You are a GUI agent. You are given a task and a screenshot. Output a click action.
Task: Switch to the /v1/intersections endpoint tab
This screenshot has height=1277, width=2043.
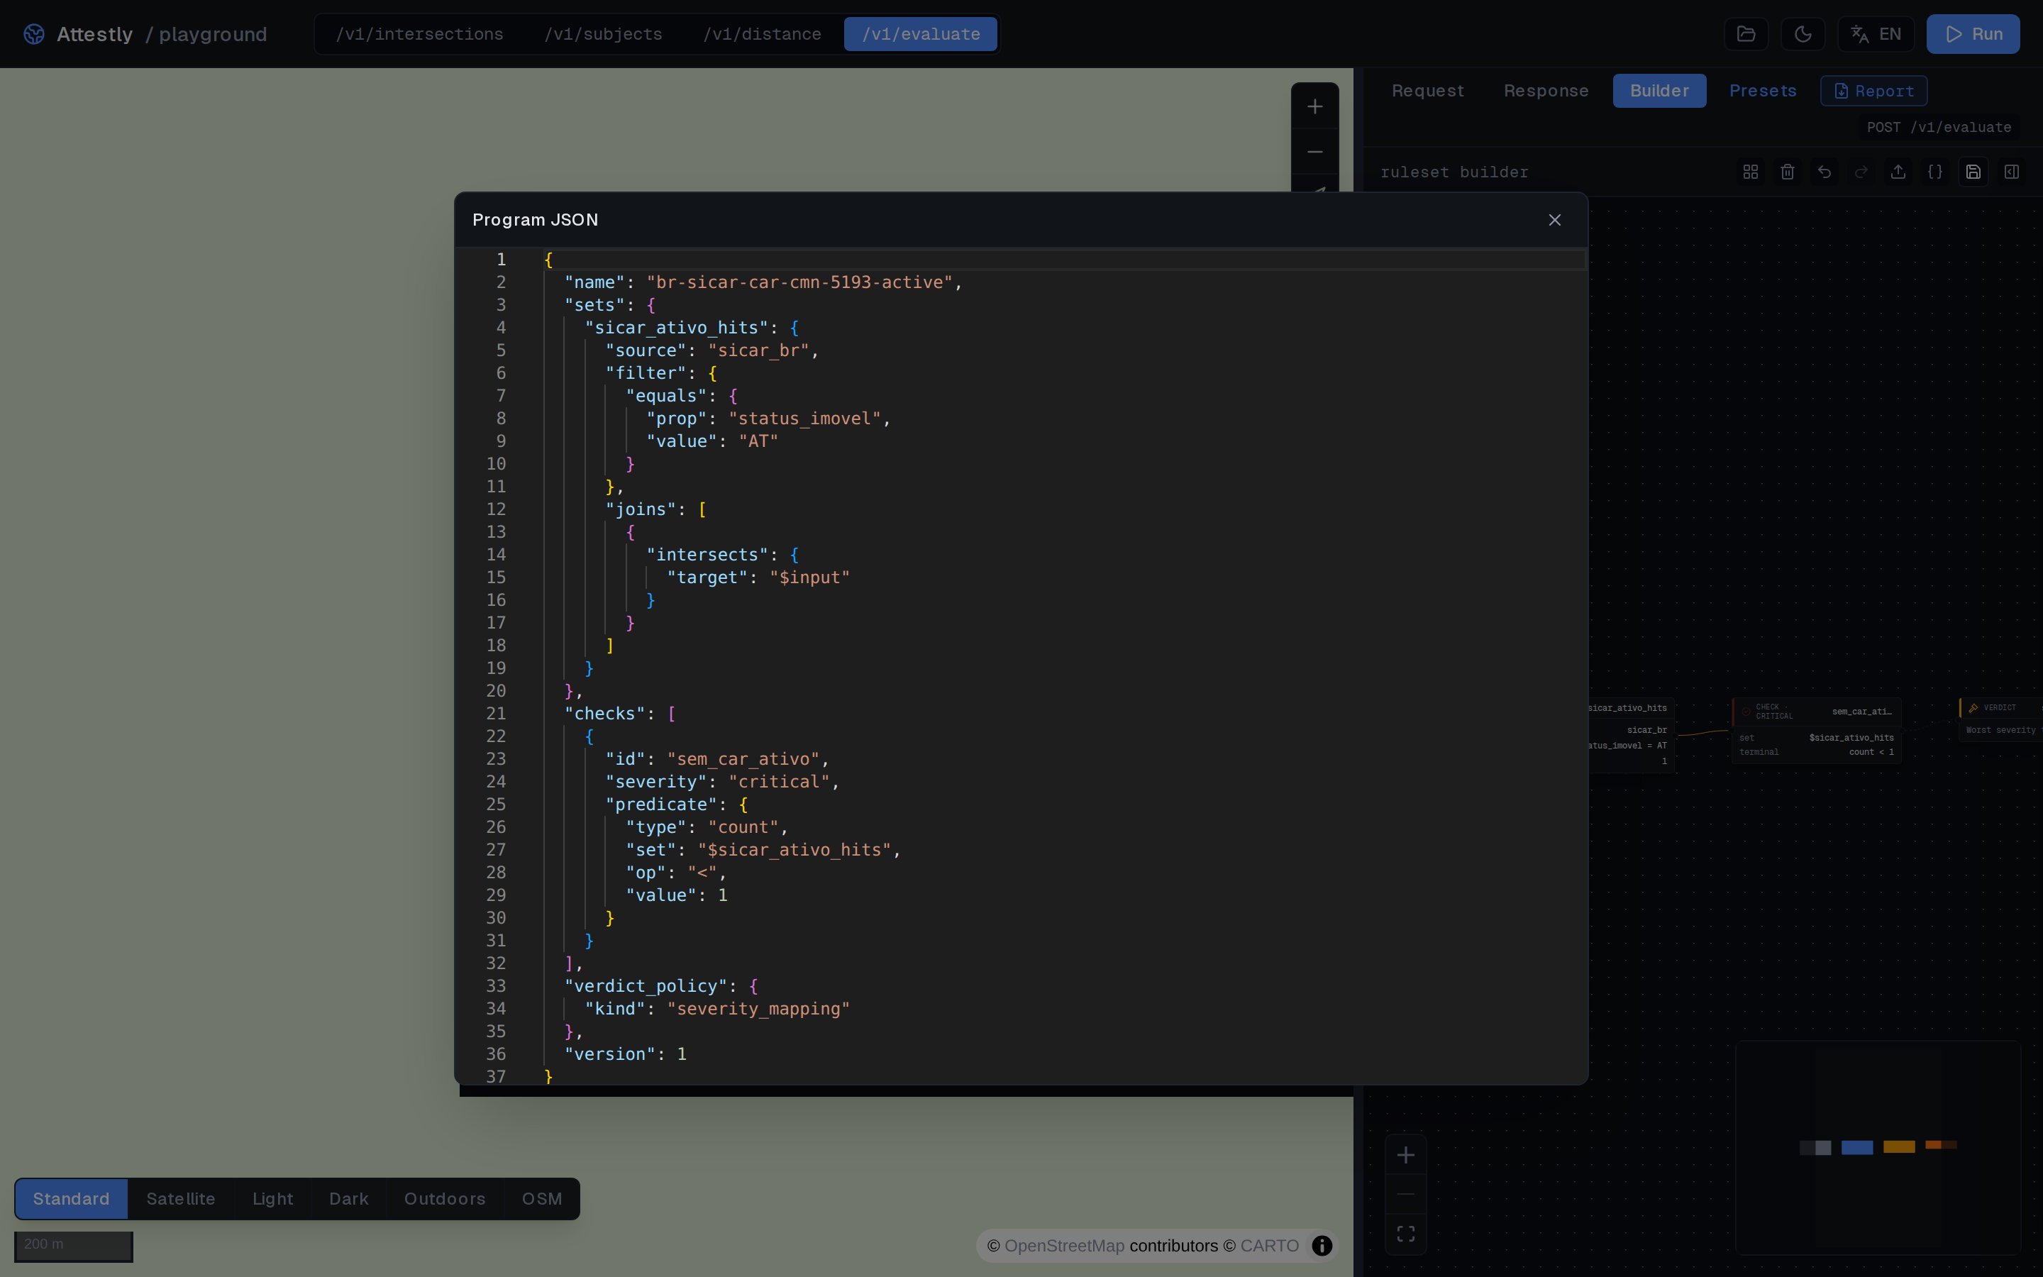point(419,34)
